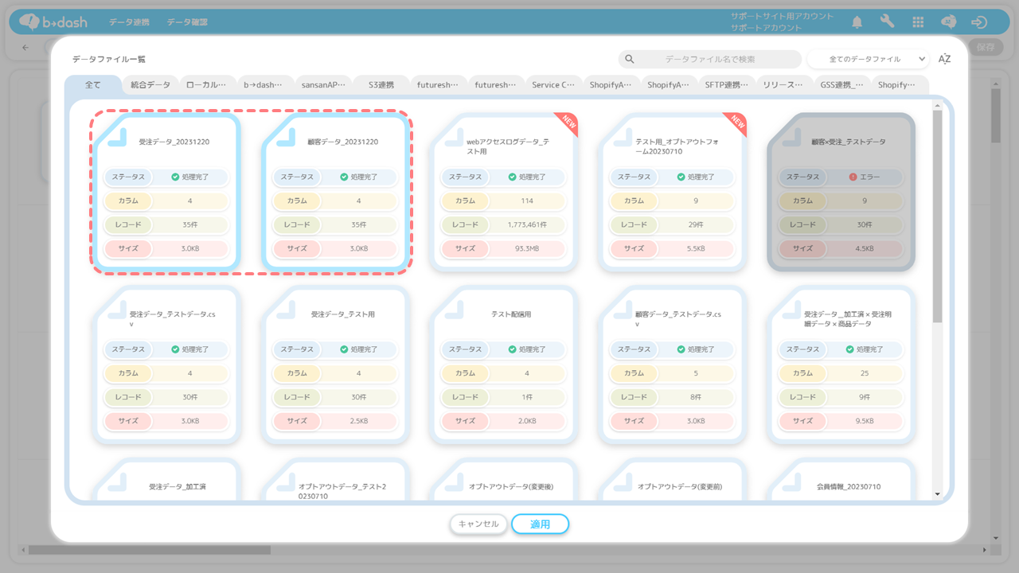Screen dimensions: 1019x573
Task: Click the データファイル名で検索 search field
Action: pos(710,59)
